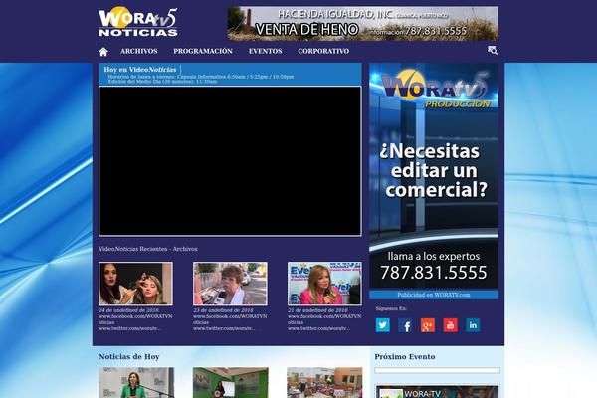The height and width of the screenshot is (398, 597).
Task: Click the Síguenos En label
Action: 391,308
